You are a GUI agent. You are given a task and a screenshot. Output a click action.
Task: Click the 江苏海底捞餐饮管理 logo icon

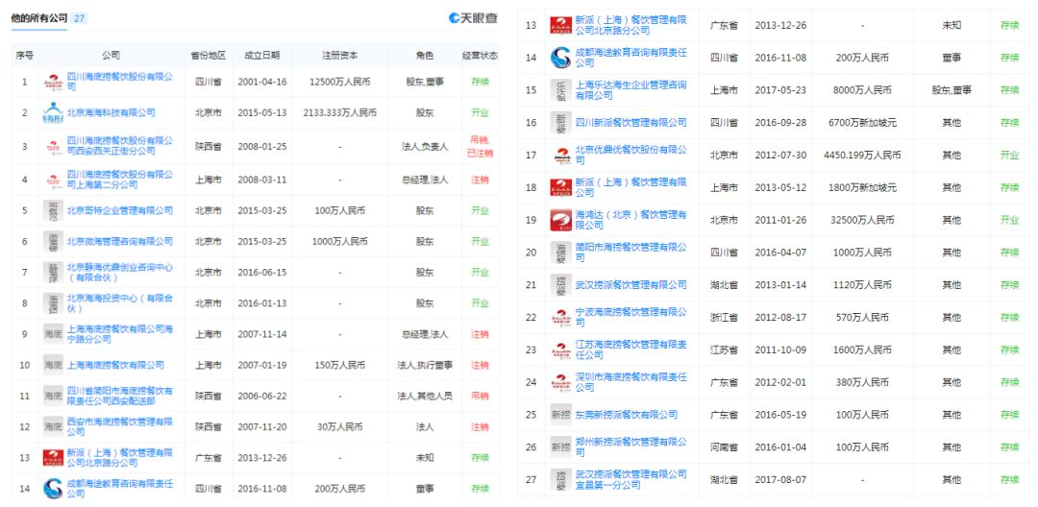(x=560, y=350)
